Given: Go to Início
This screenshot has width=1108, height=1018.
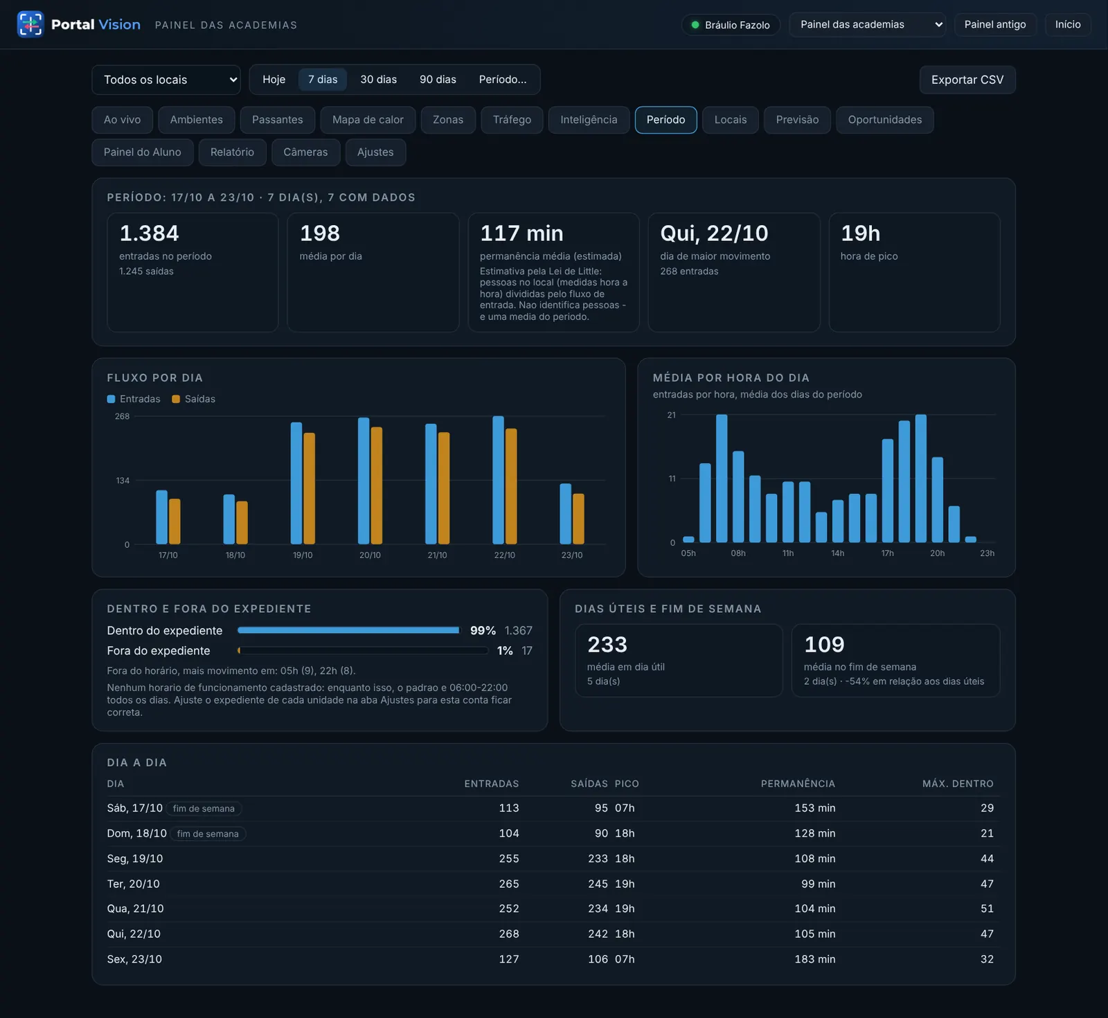Looking at the screenshot, I should (1068, 24).
